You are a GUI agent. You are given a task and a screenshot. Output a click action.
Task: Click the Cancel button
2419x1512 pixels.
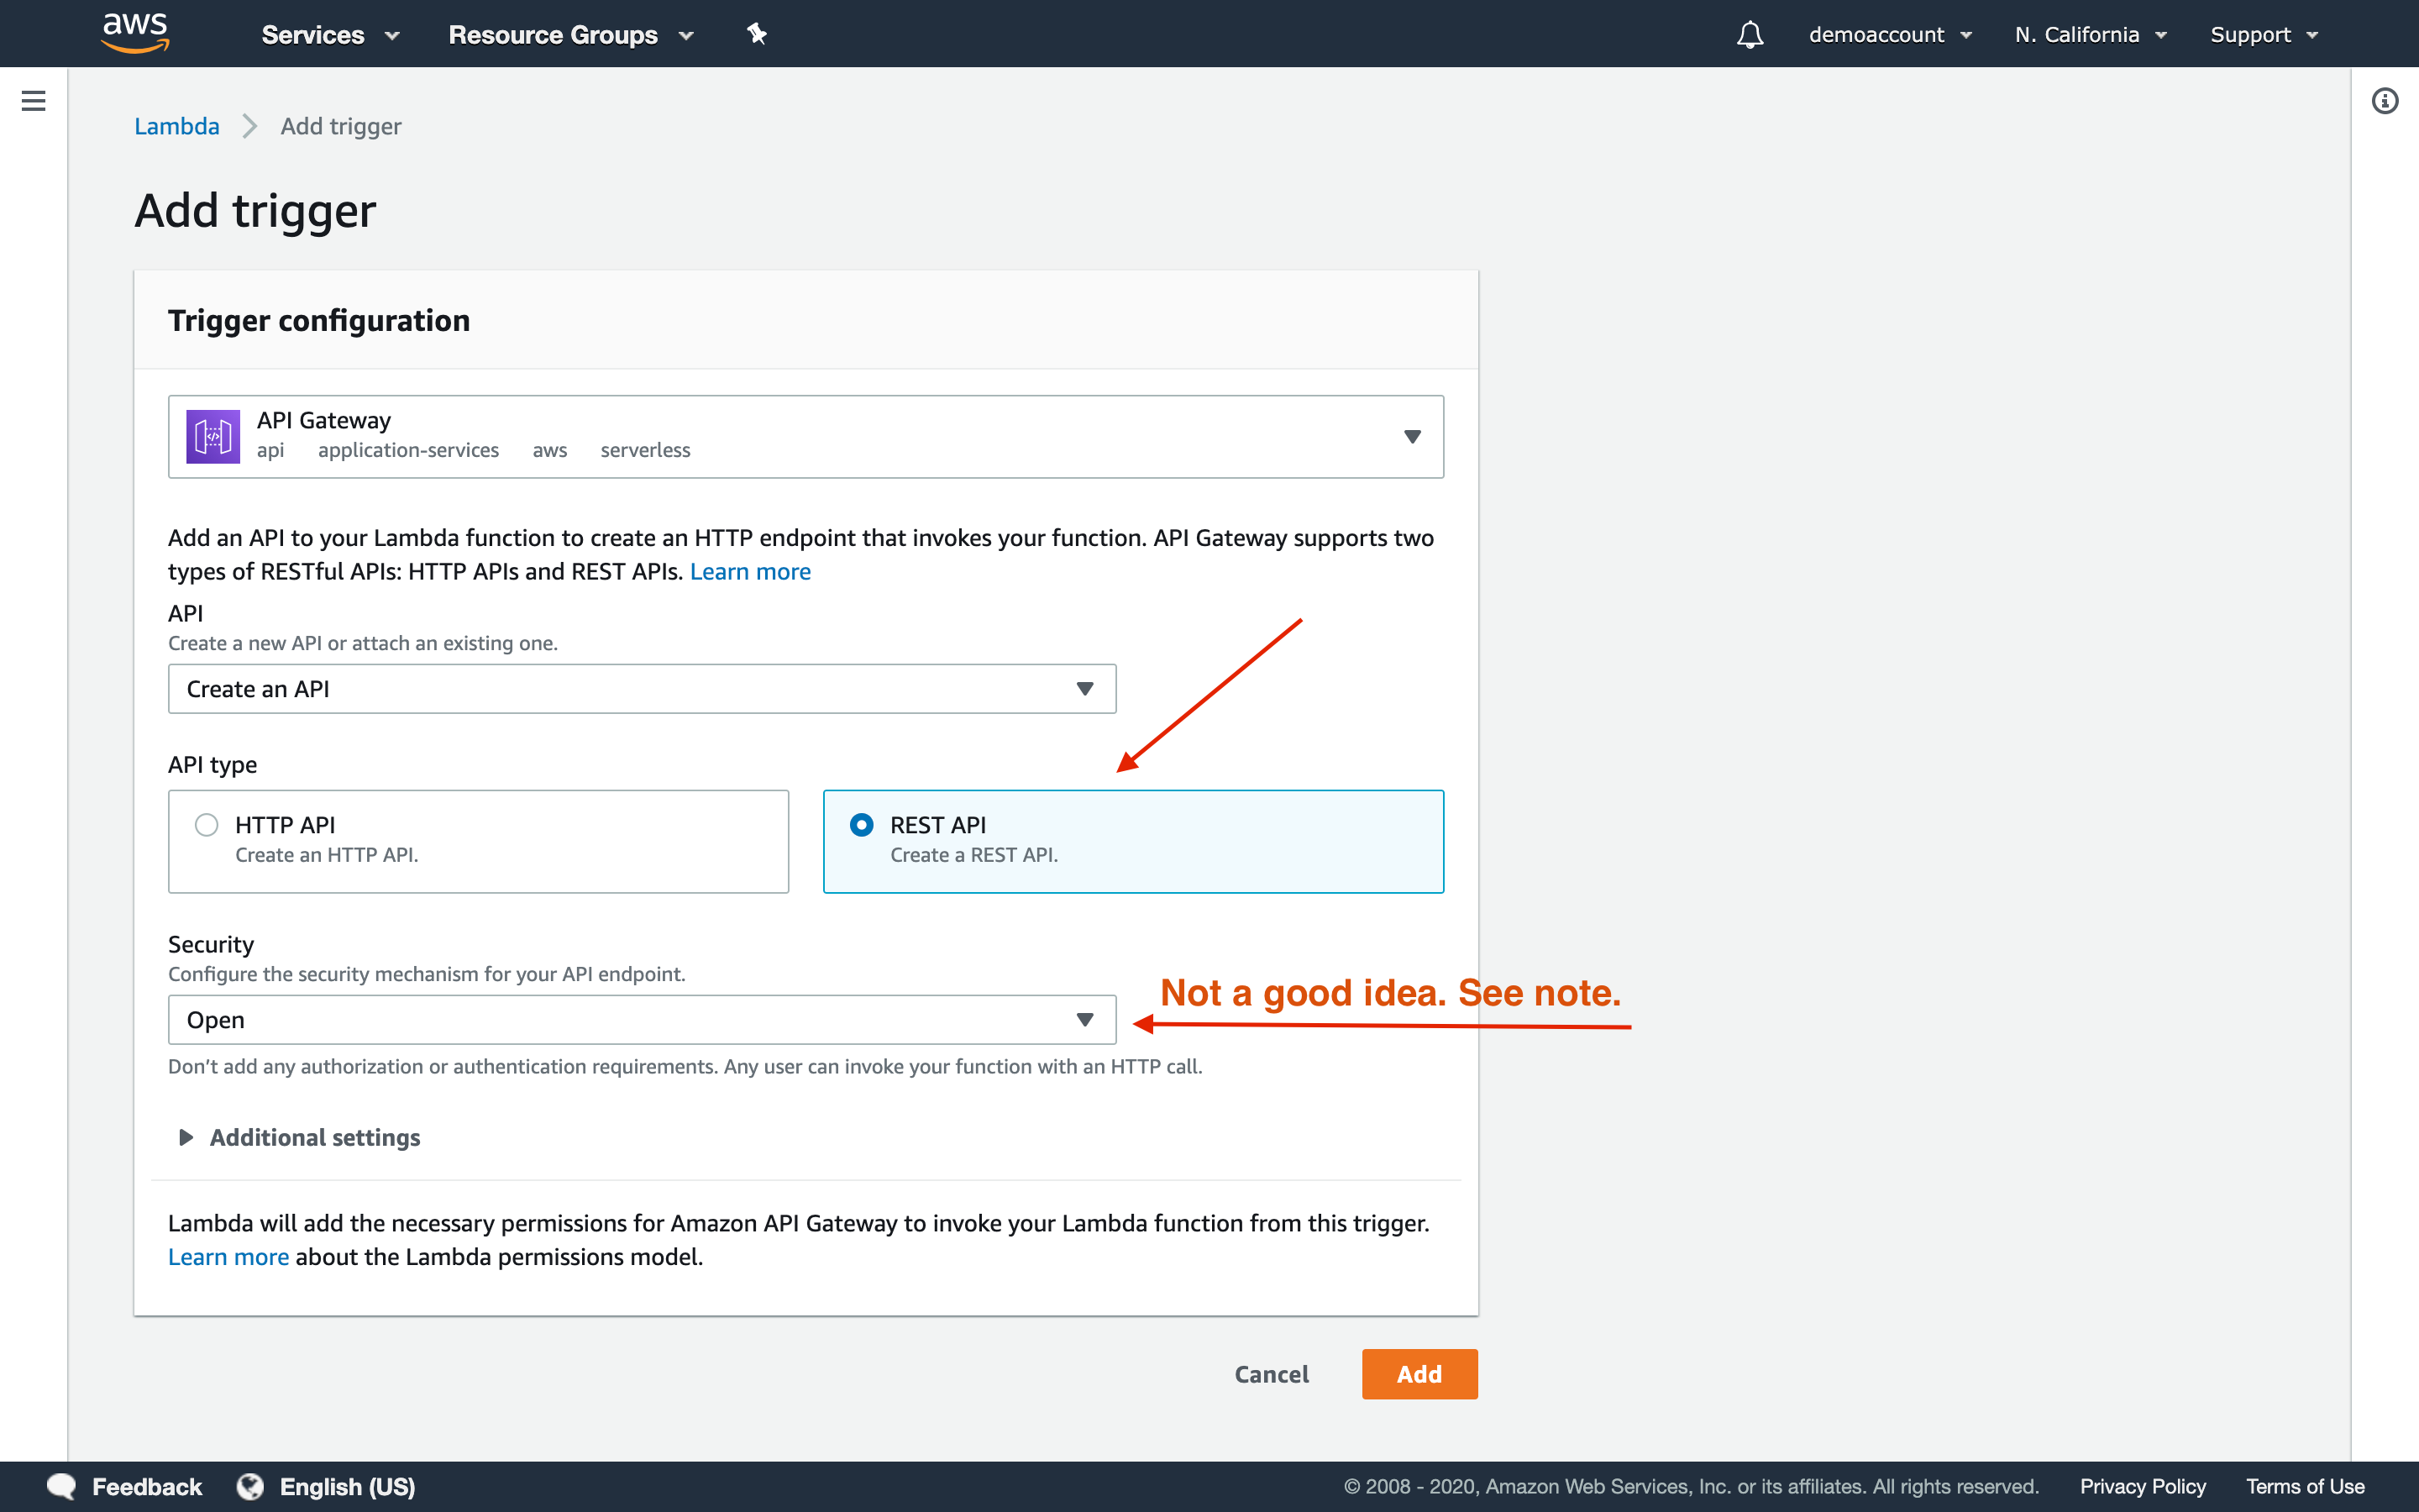click(1272, 1374)
